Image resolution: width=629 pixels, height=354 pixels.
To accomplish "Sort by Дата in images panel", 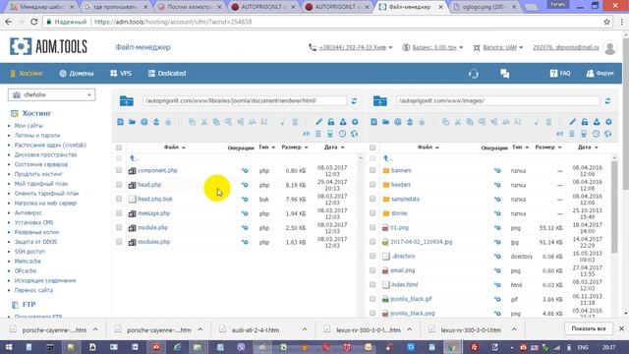I will coord(588,147).
